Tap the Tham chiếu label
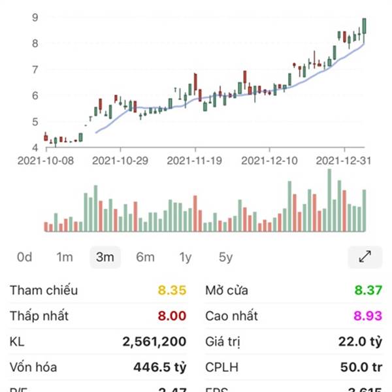Image resolution: width=392 pixels, height=392 pixels. click(44, 290)
